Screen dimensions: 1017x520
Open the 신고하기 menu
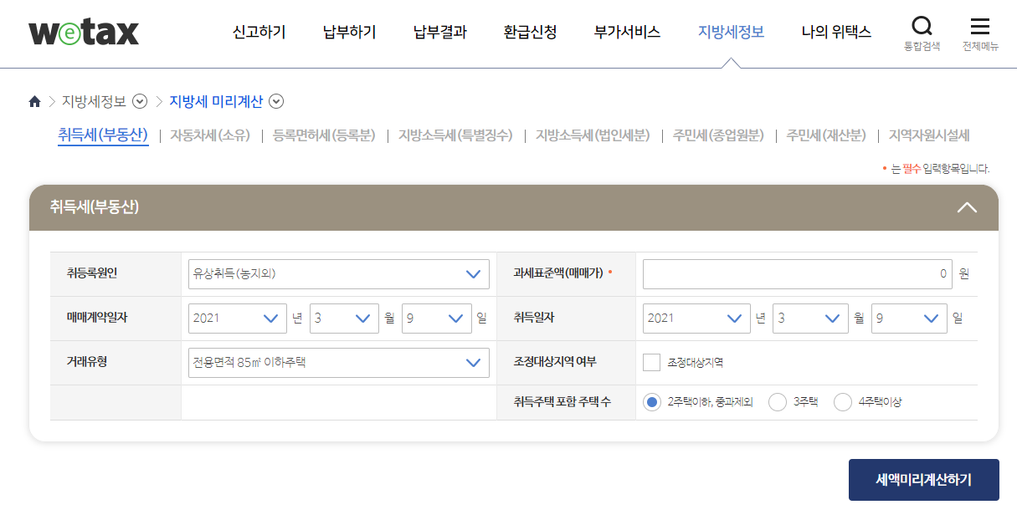pos(259,33)
